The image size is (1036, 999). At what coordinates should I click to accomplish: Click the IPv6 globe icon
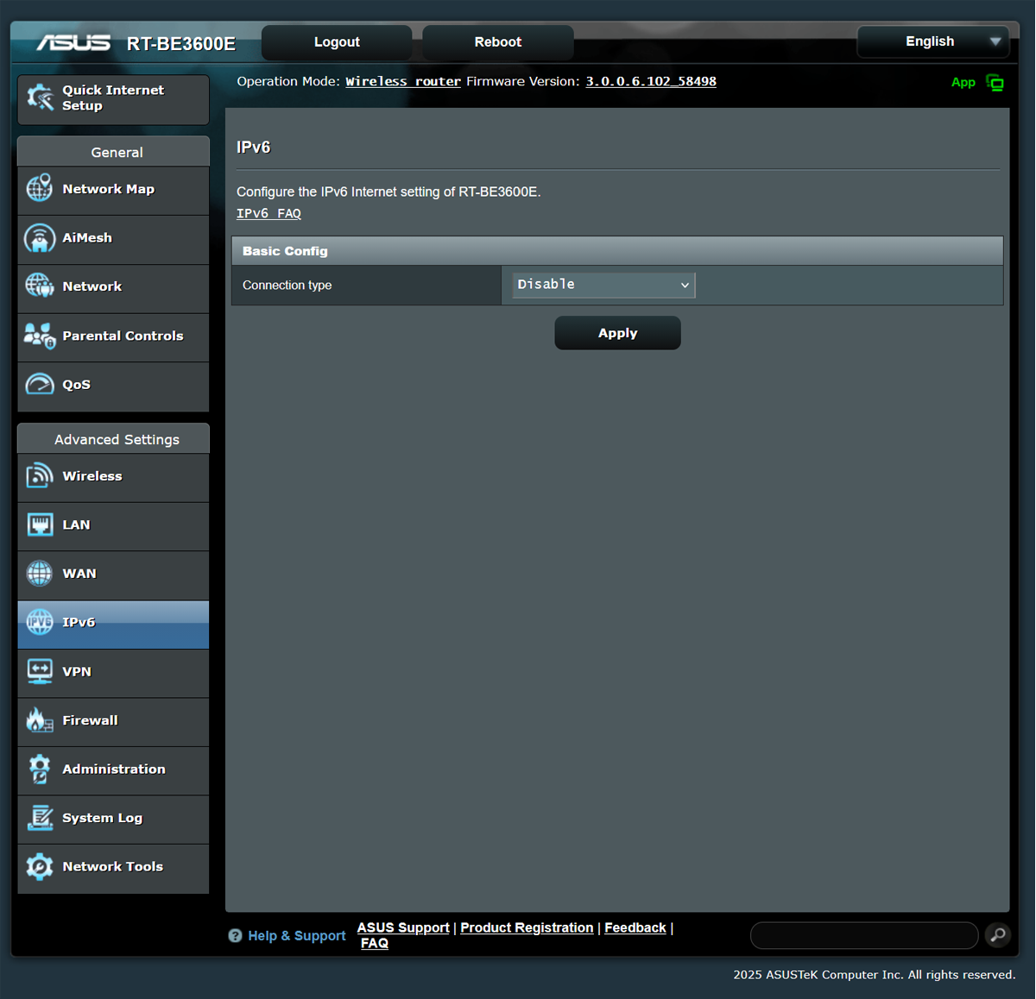40,622
